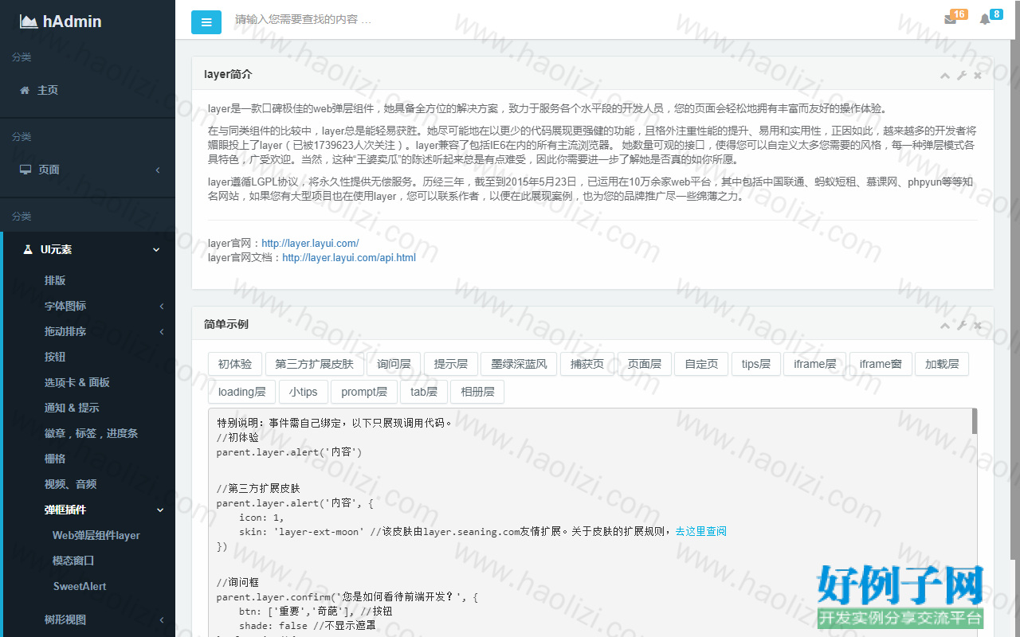Expand the 树形视图 submenu arrow
Viewport: 1020px width, 637px height.
162,619
